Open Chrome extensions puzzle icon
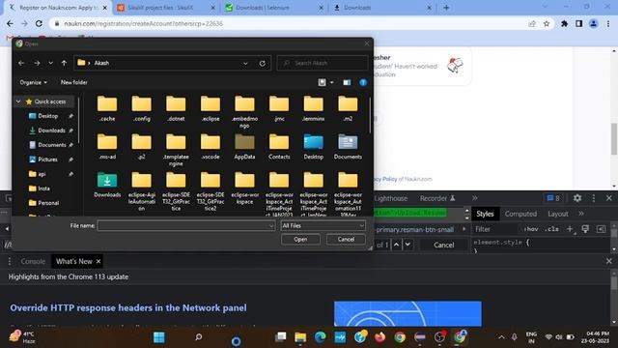 pos(564,23)
